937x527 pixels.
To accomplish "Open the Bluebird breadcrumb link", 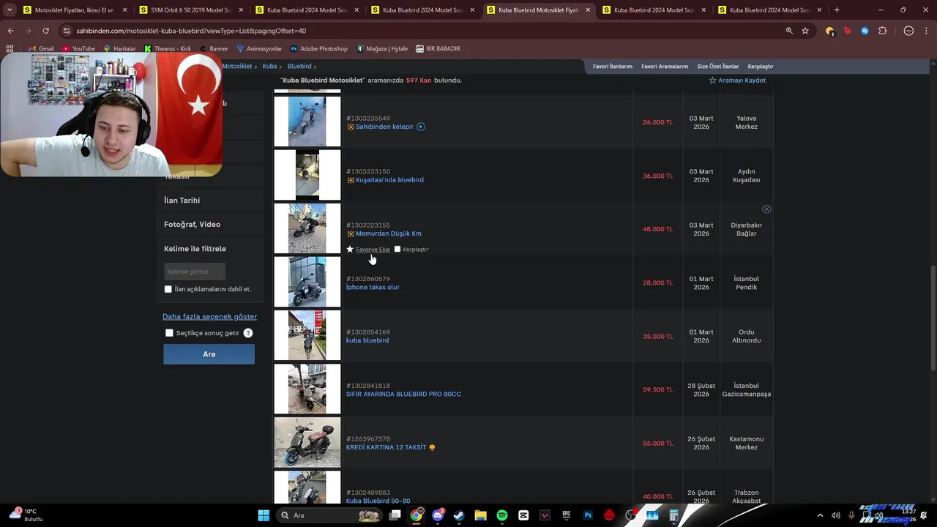I will coord(299,67).
